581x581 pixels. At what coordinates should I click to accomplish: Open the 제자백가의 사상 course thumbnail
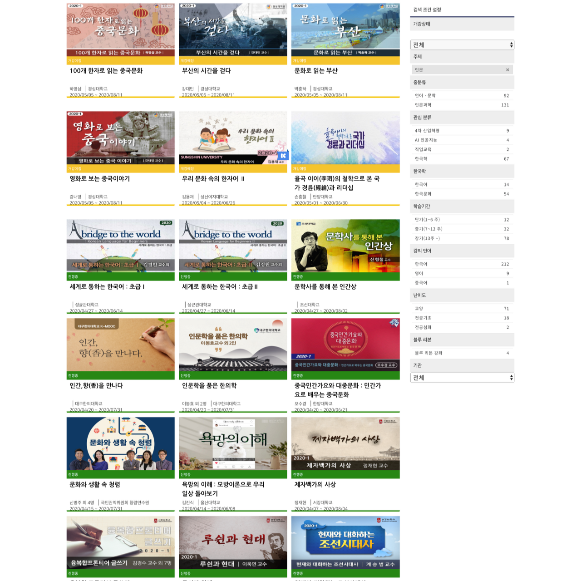(345, 444)
